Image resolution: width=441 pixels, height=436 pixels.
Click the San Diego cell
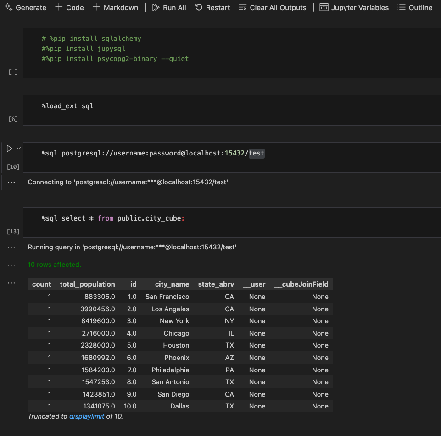tap(173, 394)
